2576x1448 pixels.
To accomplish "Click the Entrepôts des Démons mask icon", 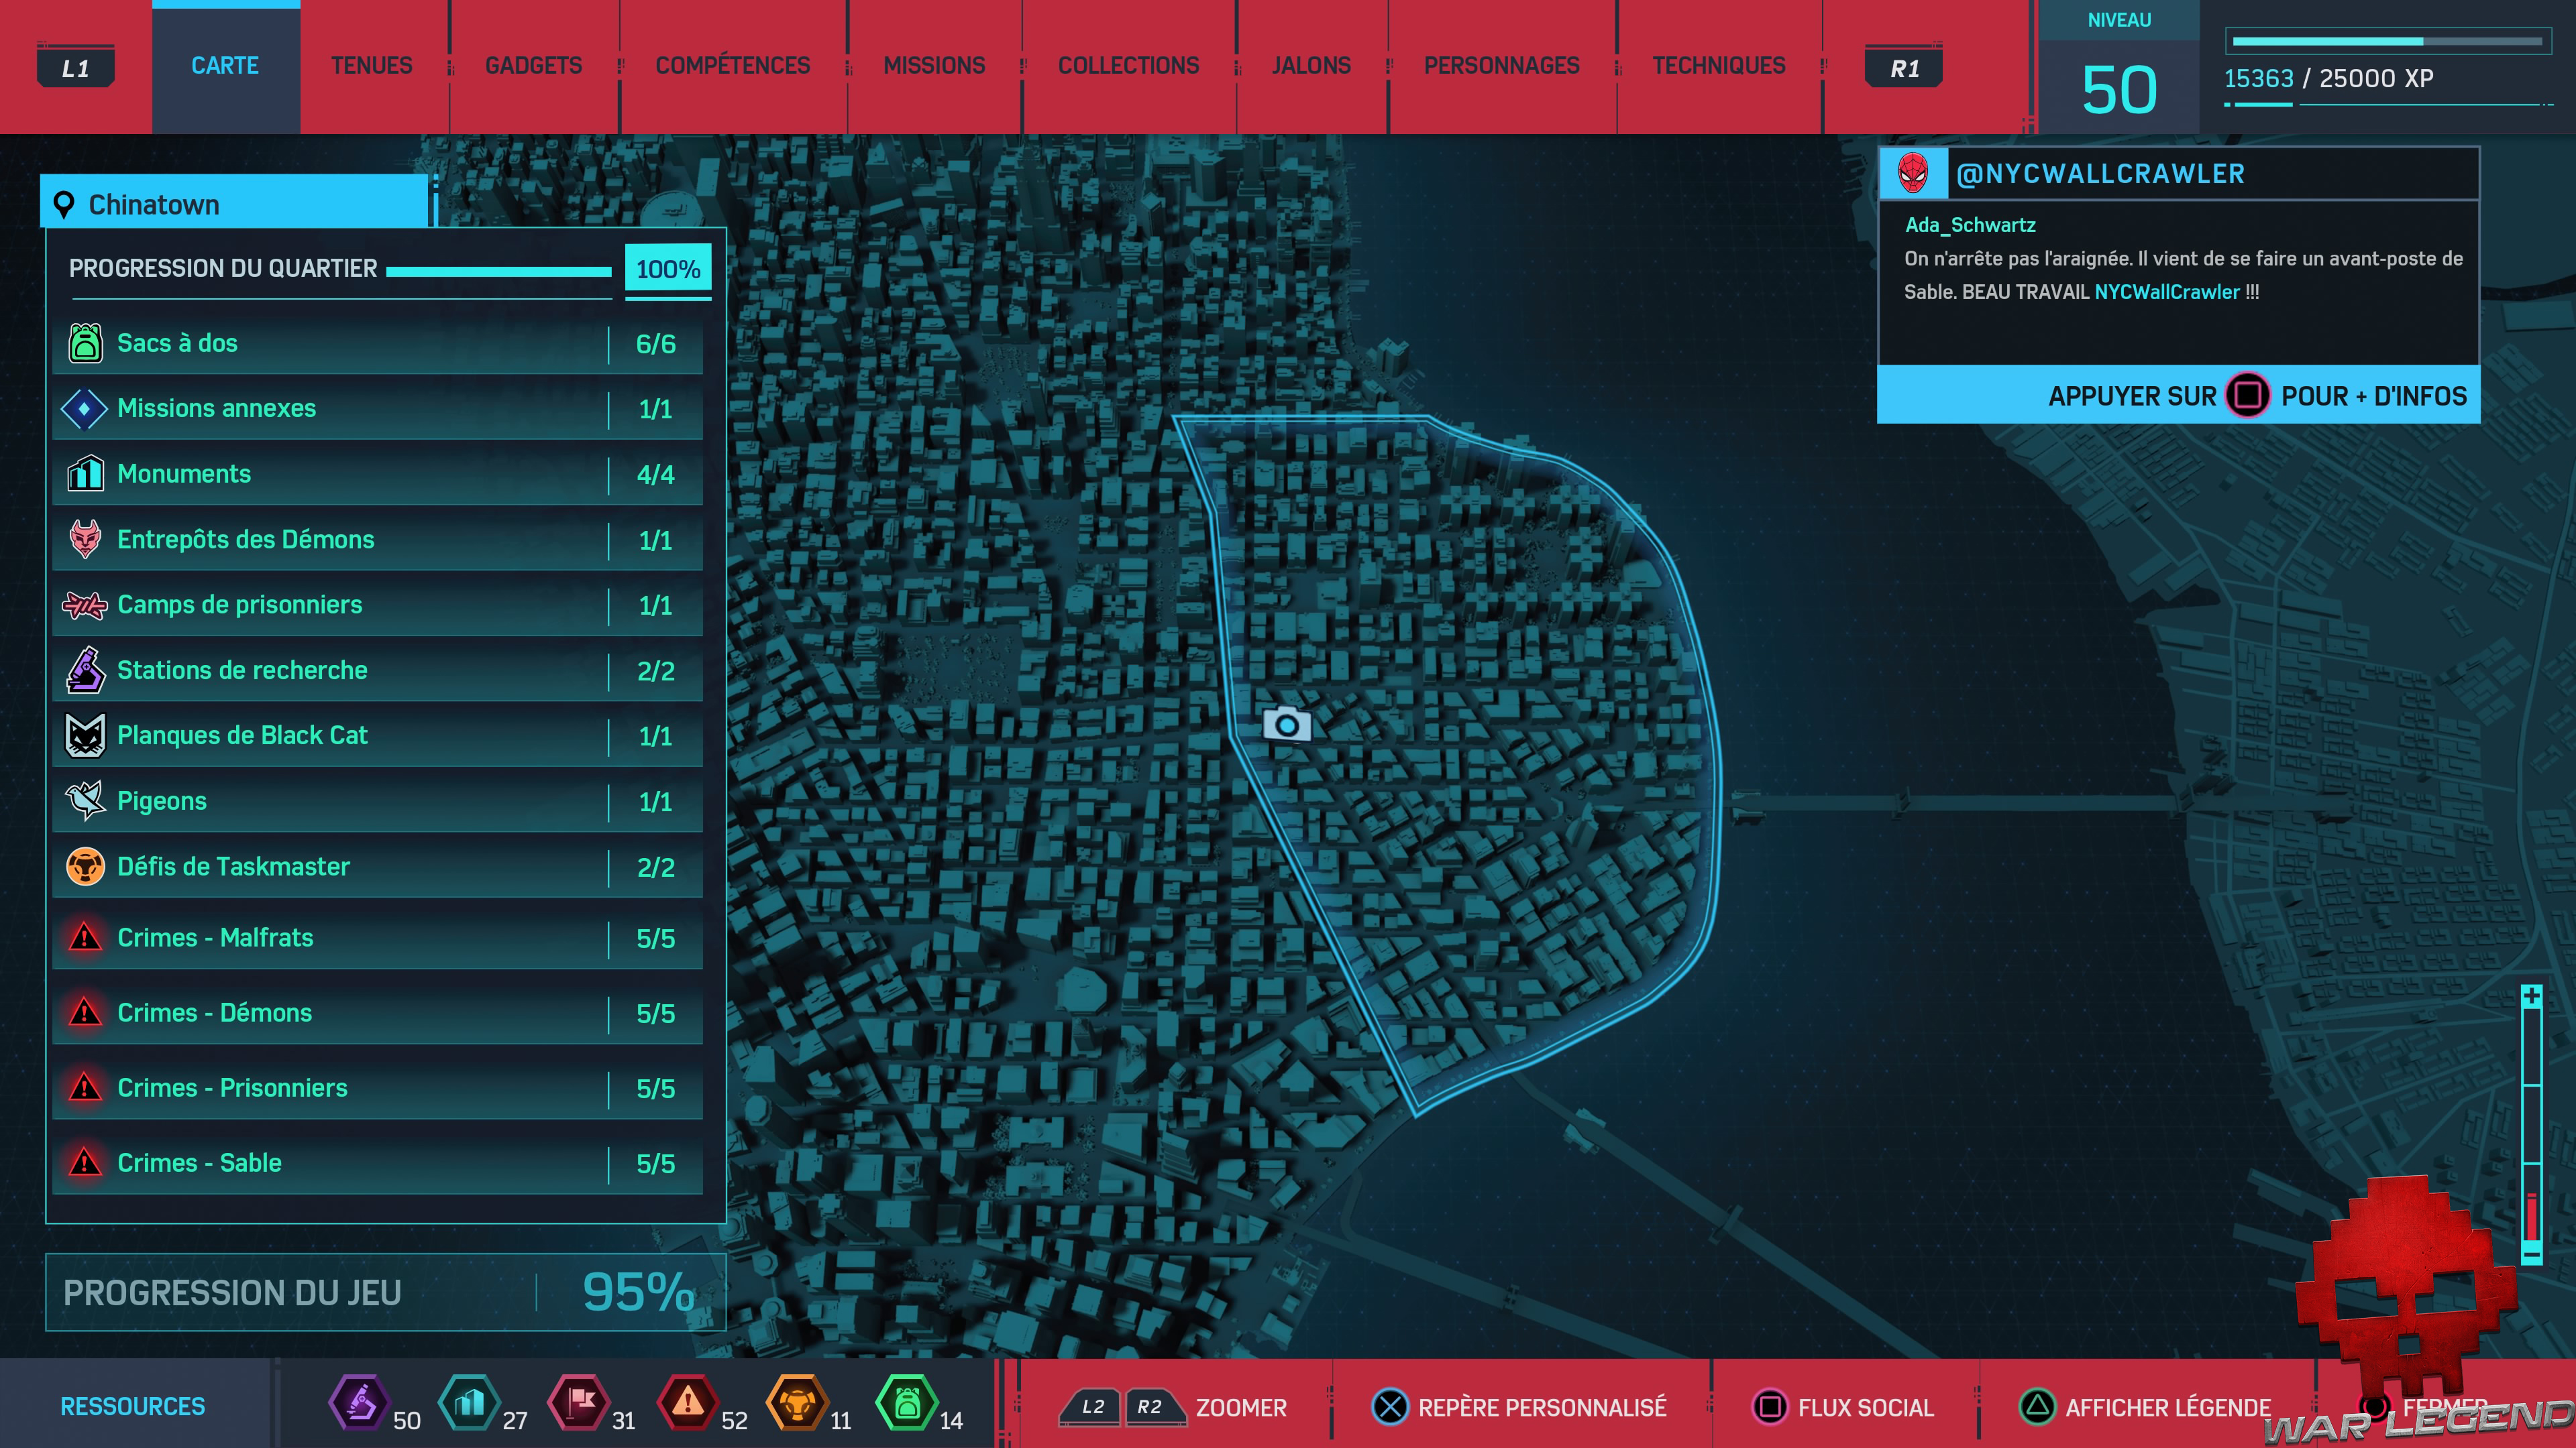I will tap(85, 540).
